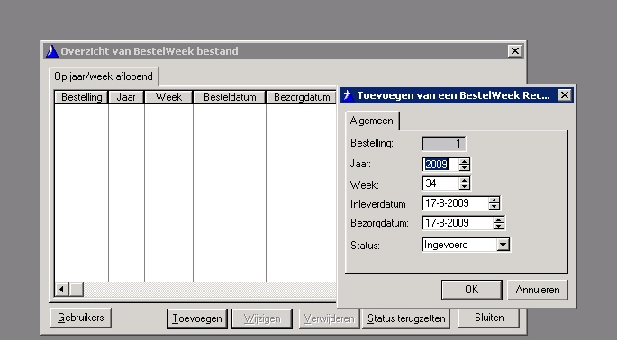Confirm with the OK button
Image resolution: width=617 pixels, height=340 pixels.
click(471, 290)
